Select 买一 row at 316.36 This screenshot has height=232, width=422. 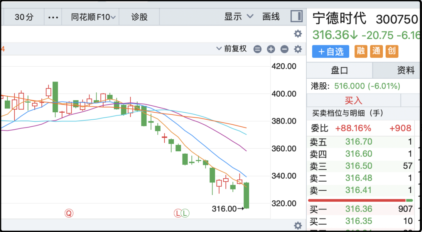pos(361,209)
